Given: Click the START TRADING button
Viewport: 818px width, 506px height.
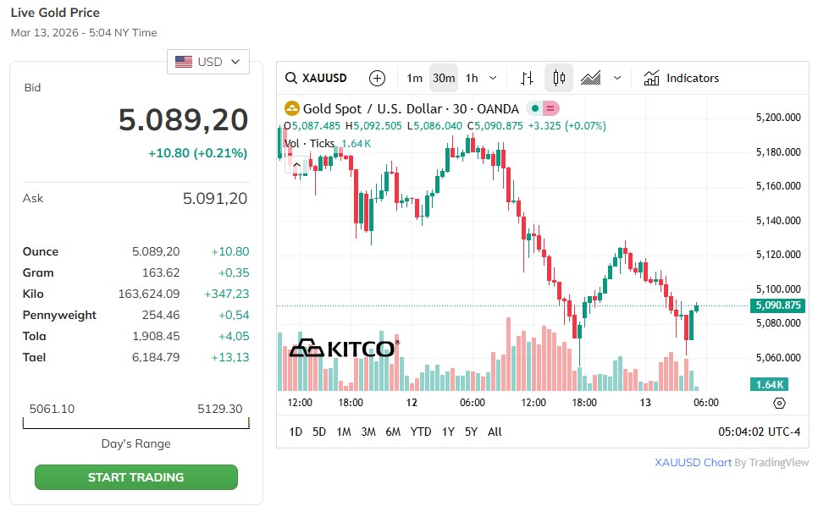Looking at the screenshot, I should (x=135, y=477).
